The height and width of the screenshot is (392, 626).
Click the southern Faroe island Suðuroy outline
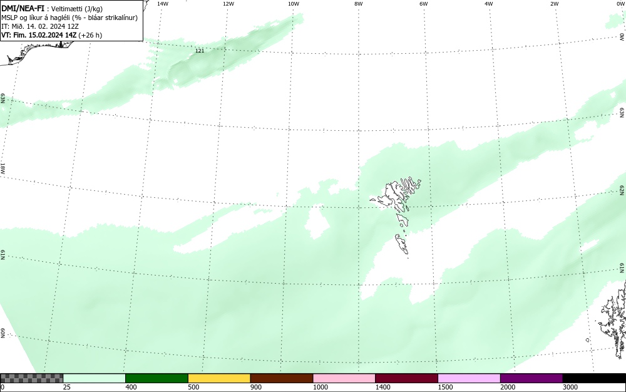click(x=402, y=244)
